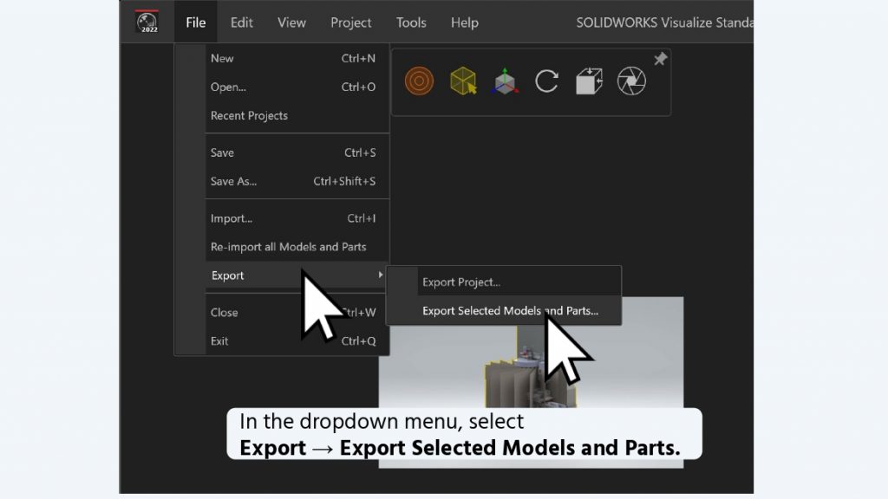This screenshot has height=499, width=888.
Task: Open the View menu
Action: (x=291, y=23)
